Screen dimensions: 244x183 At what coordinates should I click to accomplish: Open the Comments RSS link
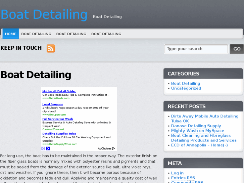coord(187,182)
